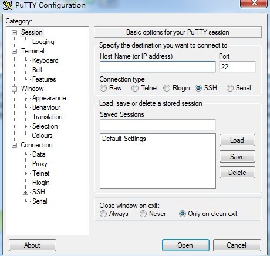Go to the Proxy settings page

40,164
